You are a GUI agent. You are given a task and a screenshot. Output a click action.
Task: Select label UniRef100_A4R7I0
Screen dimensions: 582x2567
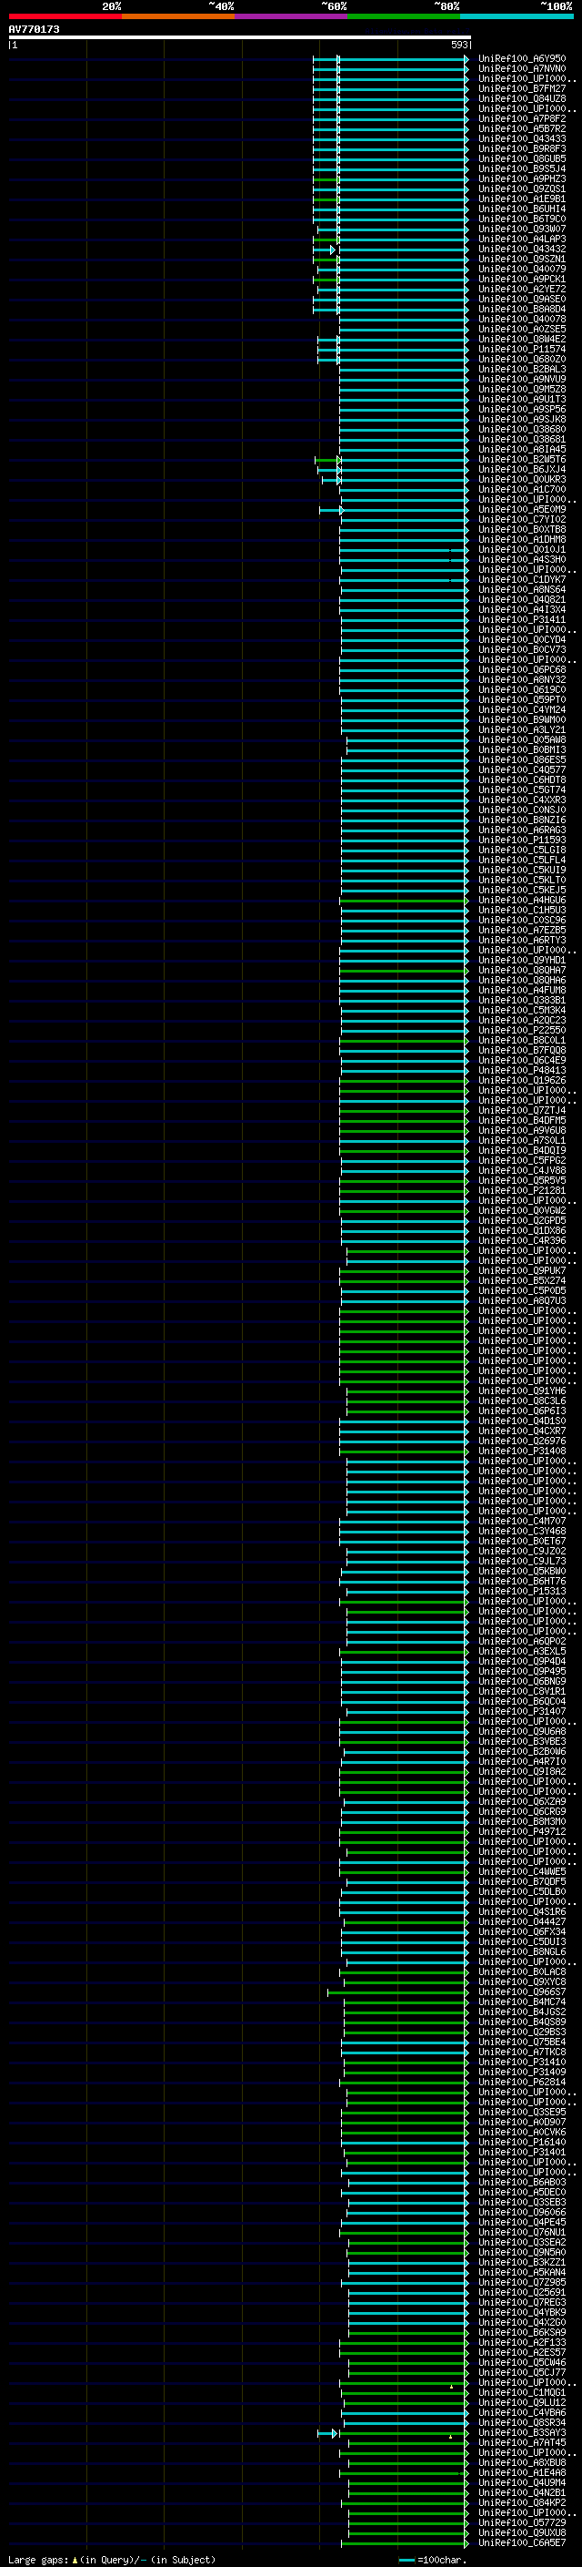pyautogui.click(x=522, y=1762)
